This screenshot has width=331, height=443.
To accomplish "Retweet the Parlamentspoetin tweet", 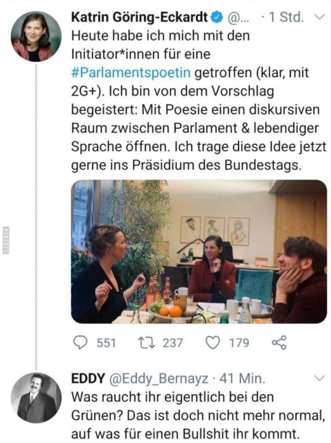I will pos(145,342).
